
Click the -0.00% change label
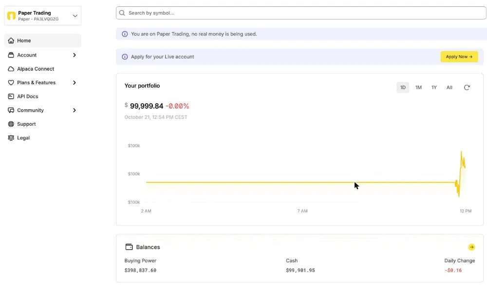pos(177,106)
